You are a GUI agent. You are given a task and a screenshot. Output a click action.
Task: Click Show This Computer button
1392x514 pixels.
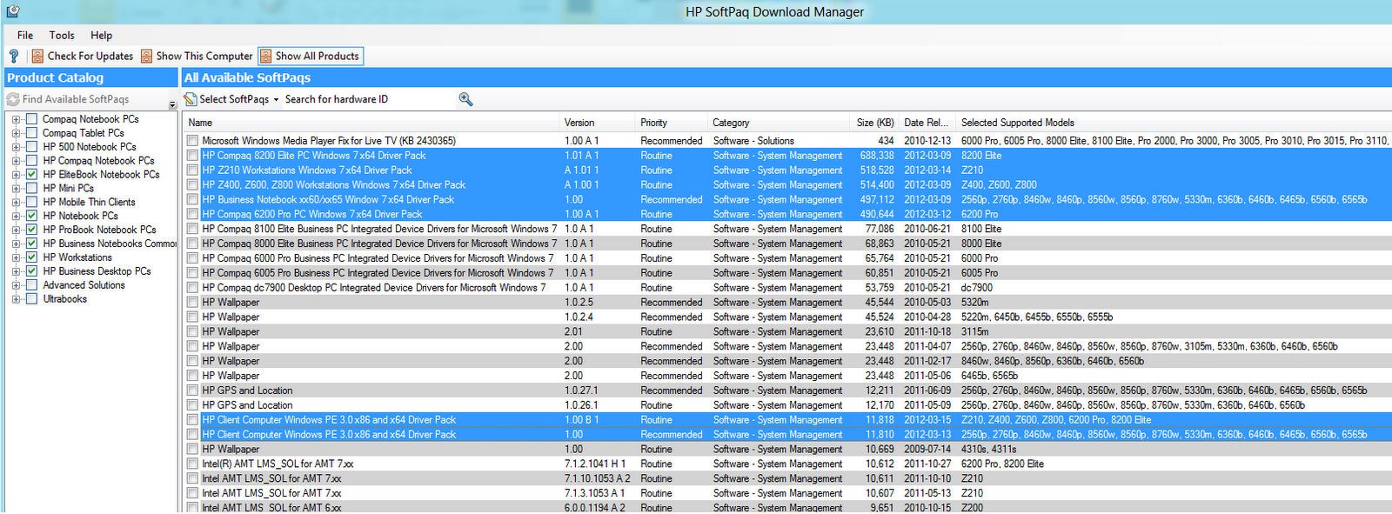[x=197, y=56]
